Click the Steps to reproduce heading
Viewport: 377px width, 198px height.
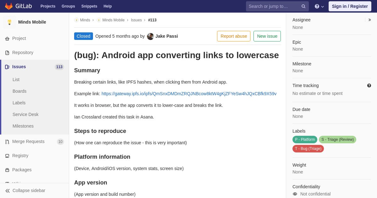[x=100, y=131]
